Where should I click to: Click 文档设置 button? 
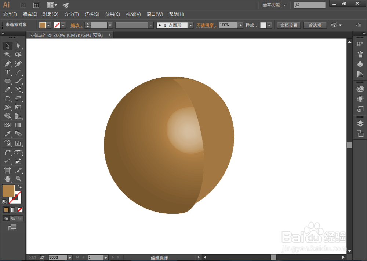(289, 25)
